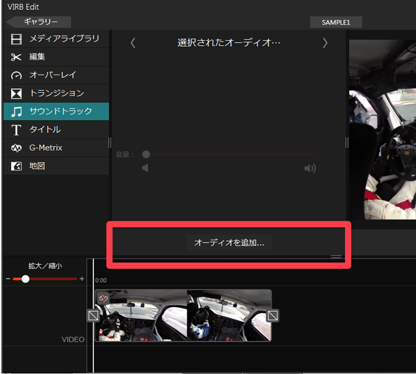Toggle the G-Metrix link badge on first clip
Image resolution: width=416 pixels, height=374 pixels.
(103, 298)
